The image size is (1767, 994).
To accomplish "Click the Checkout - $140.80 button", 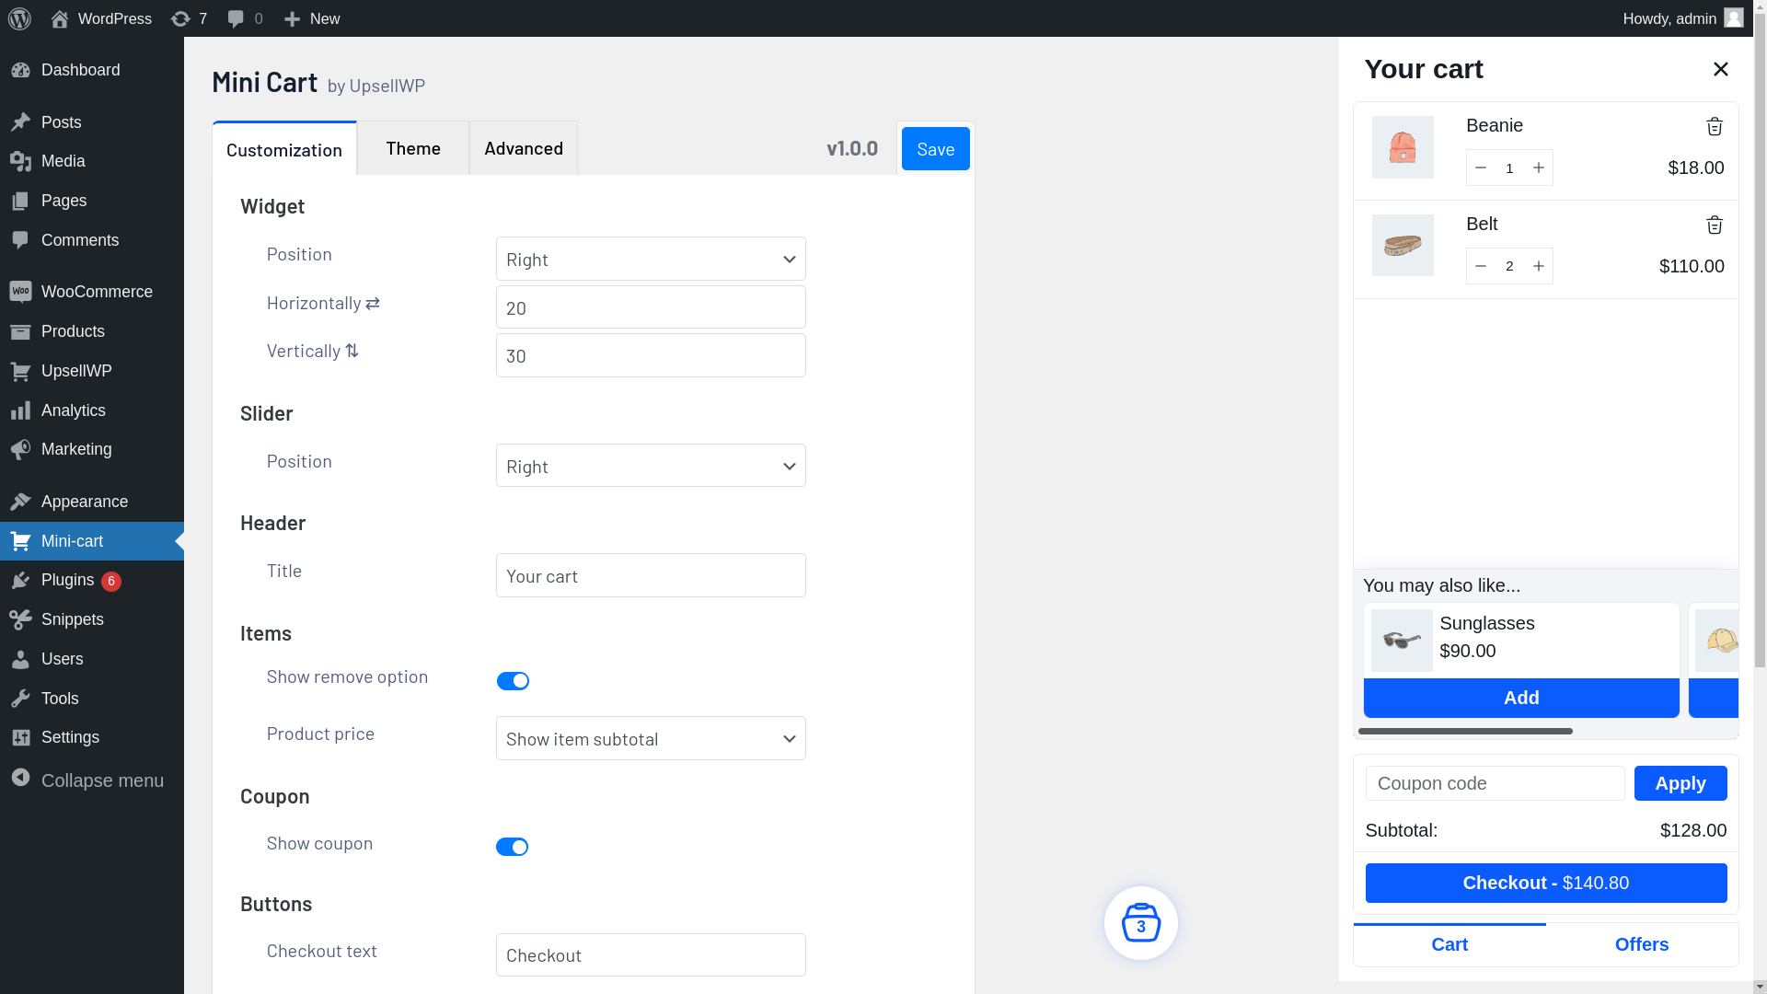I will [1546, 883].
